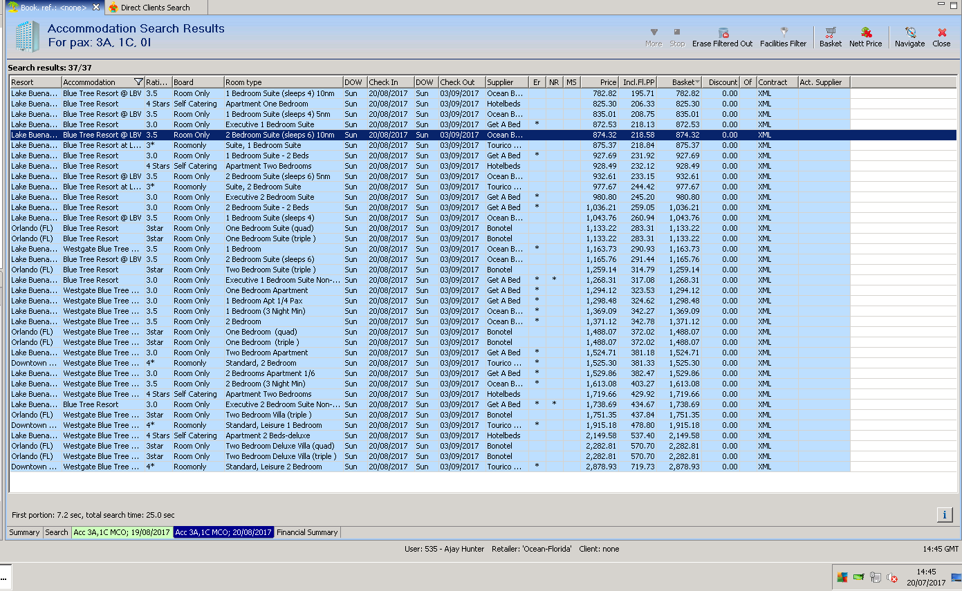The image size is (962, 591).
Task: Close the Book. ref. tab with its X
Action: coord(96,7)
